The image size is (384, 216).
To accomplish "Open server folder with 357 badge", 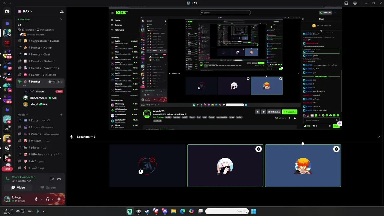I will pyautogui.click(x=7, y=76).
